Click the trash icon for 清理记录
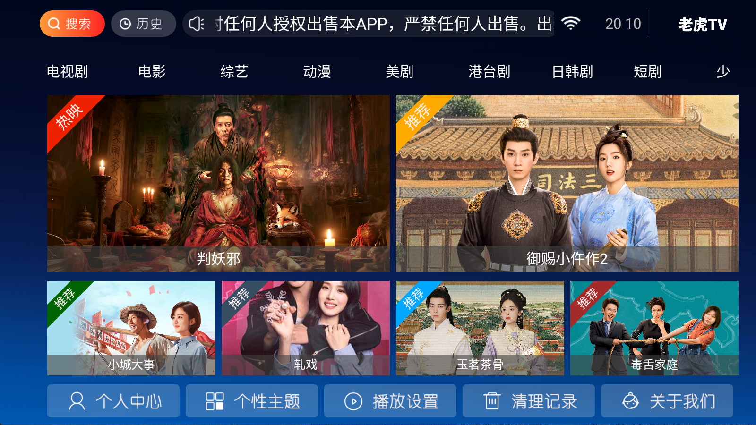756x425 pixels. (492, 401)
